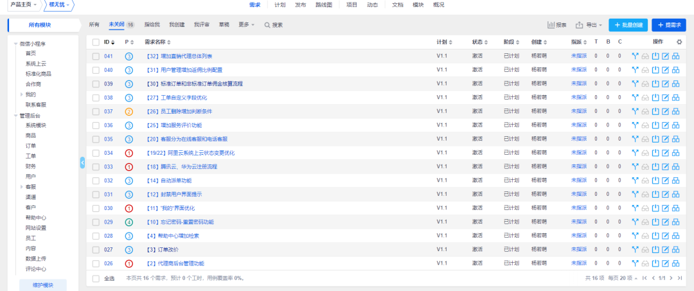Switch to the 计划 top navigation tab
The image size is (694, 291).
pyautogui.click(x=280, y=5)
